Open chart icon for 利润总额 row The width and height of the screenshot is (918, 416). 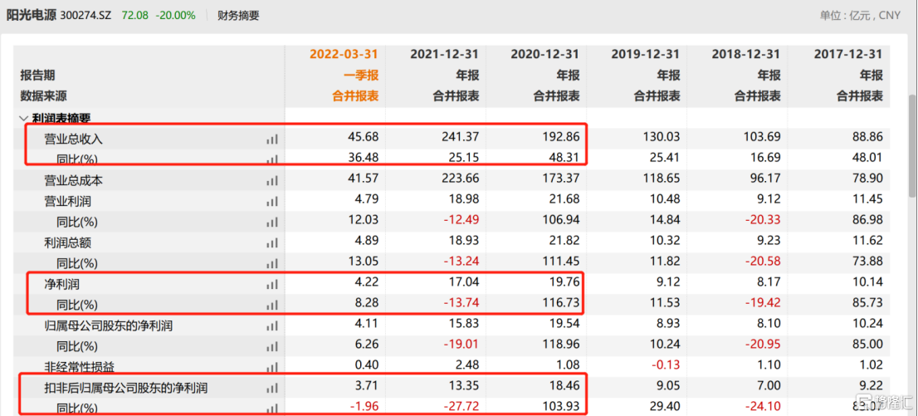click(x=272, y=243)
